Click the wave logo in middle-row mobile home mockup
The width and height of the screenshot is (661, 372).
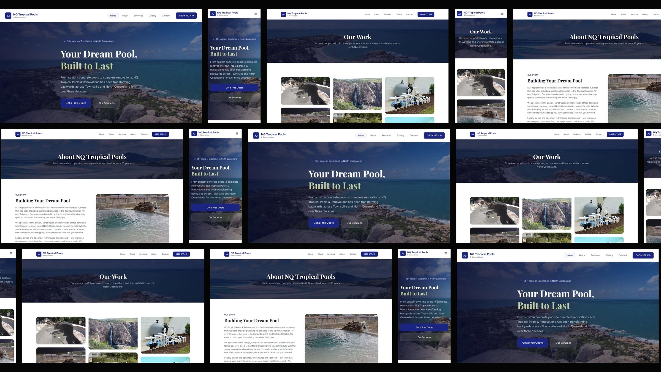pyautogui.click(x=194, y=133)
